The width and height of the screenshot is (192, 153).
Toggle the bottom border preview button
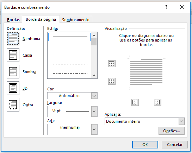tap(112, 81)
